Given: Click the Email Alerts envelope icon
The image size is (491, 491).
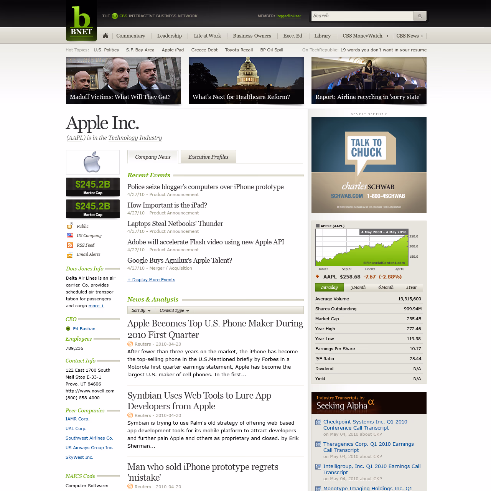Looking at the screenshot, I should [x=70, y=255].
